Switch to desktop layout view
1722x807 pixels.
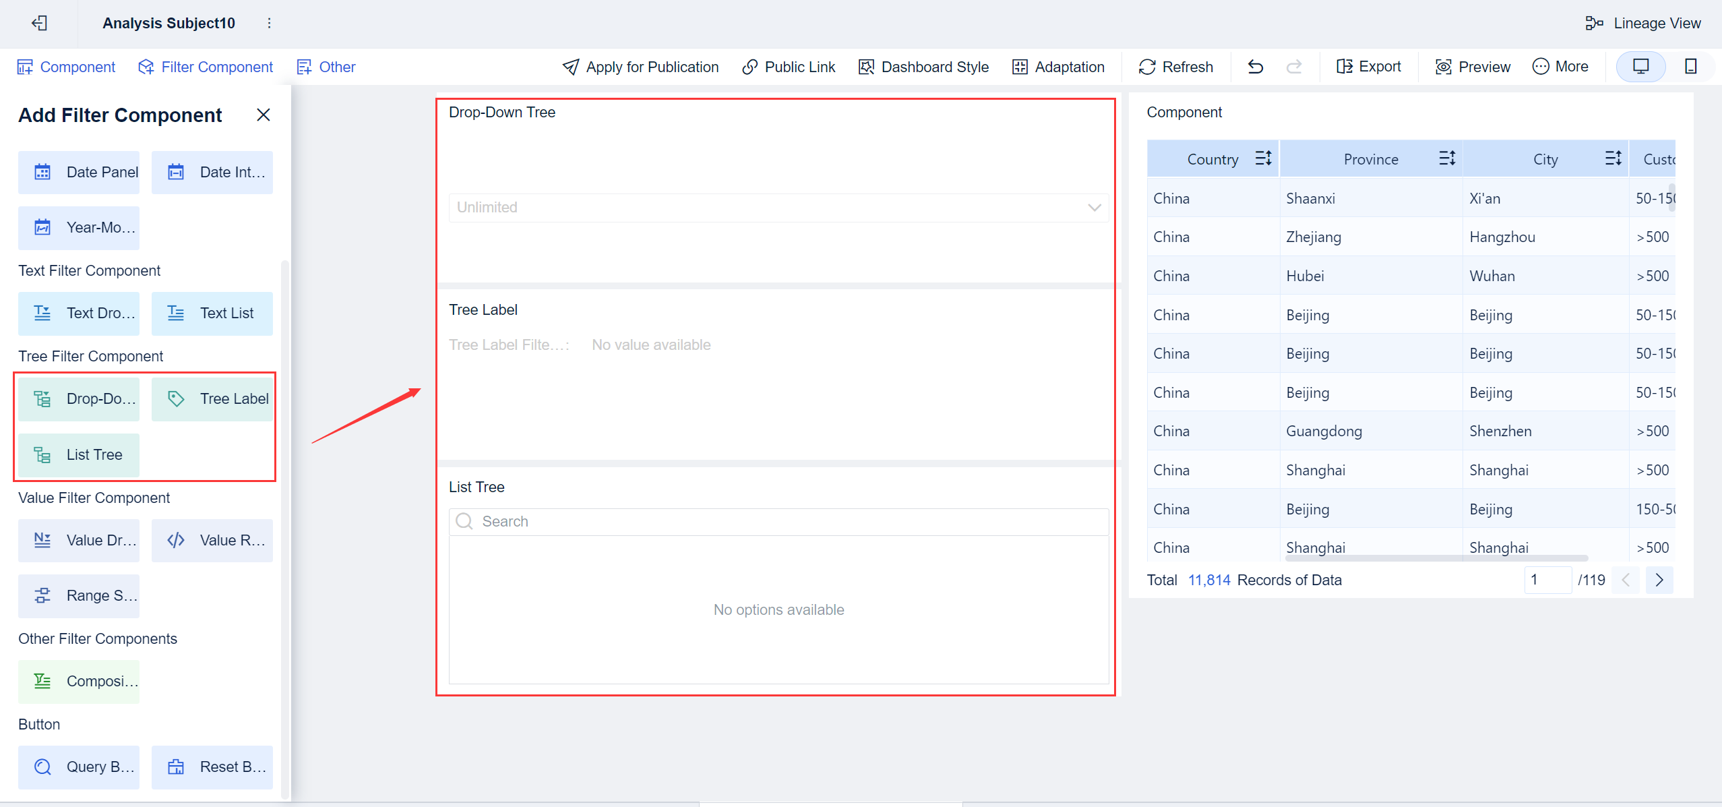click(1640, 66)
